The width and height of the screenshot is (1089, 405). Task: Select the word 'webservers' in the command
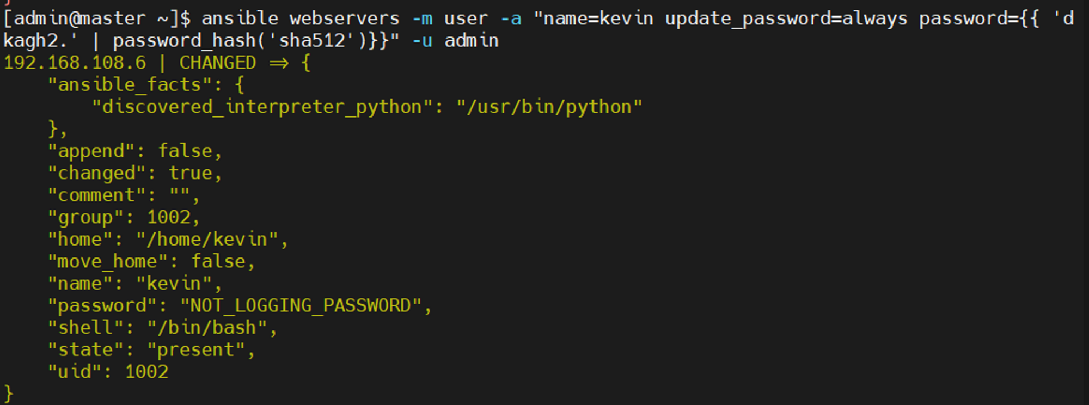(344, 19)
